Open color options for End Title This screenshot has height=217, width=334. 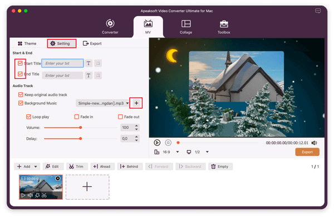coord(98,75)
